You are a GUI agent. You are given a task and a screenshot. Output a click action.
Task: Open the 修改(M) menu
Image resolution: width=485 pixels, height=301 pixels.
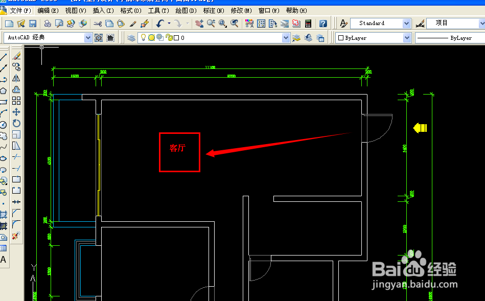tap(241, 11)
